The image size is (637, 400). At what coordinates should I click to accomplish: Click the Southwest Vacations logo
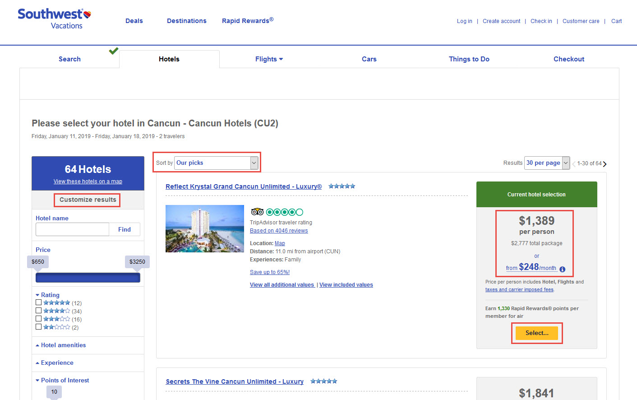click(54, 19)
